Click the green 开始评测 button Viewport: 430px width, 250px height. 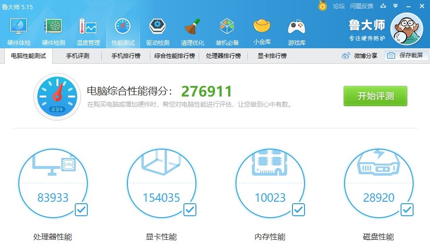[x=375, y=96]
